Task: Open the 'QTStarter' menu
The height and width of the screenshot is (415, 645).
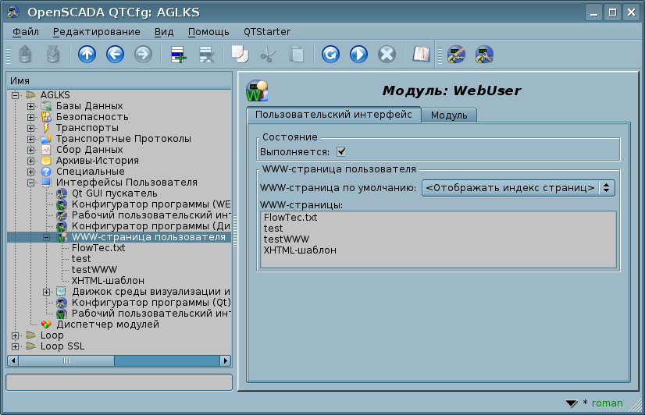Action: (266, 32)
